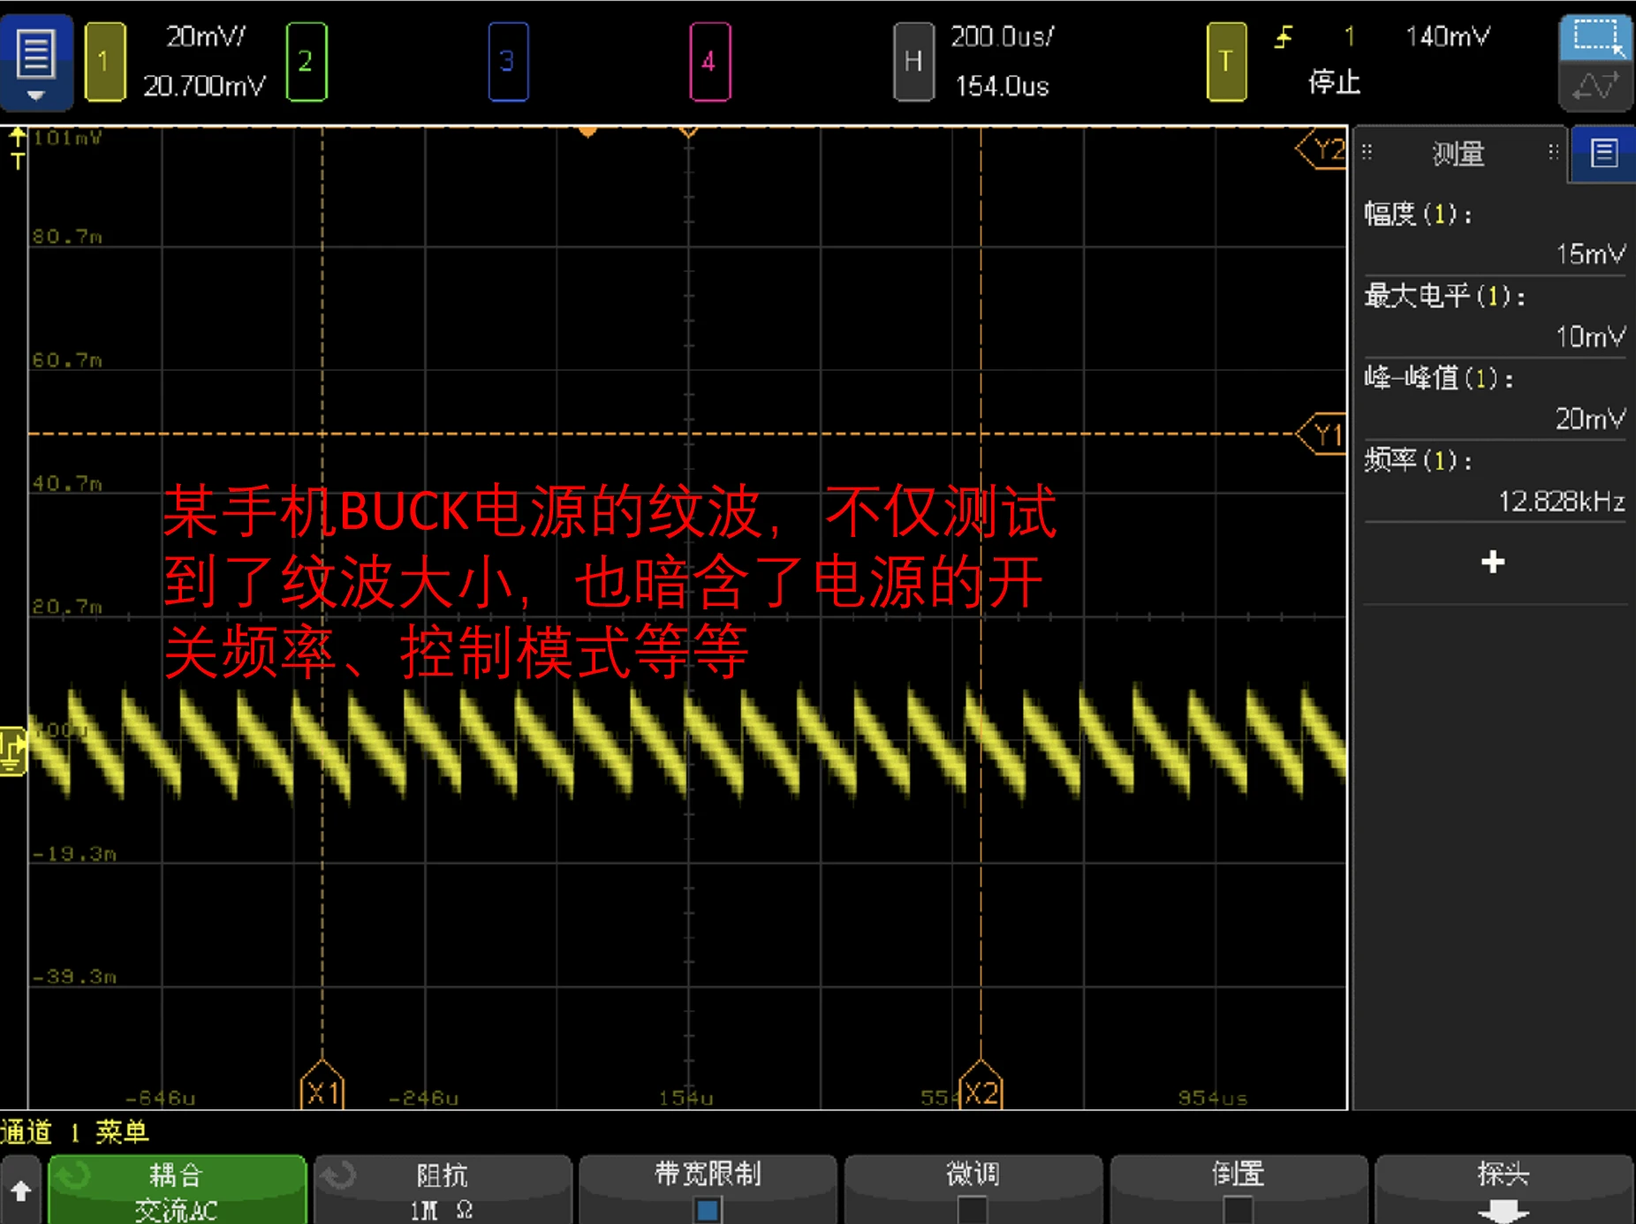1636x1224 pixels.
Task: Click the zoom box selection icon
Action: click(1595, 37)
